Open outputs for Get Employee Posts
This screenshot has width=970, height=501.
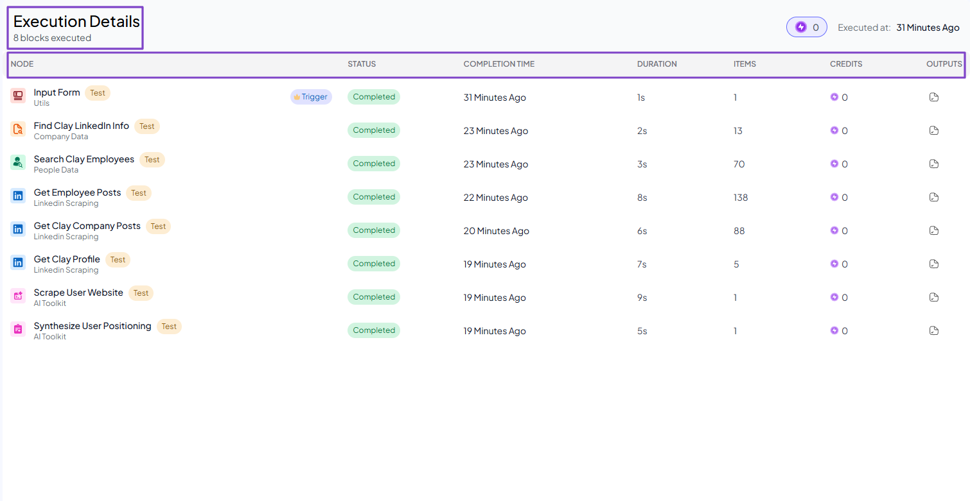934,197
